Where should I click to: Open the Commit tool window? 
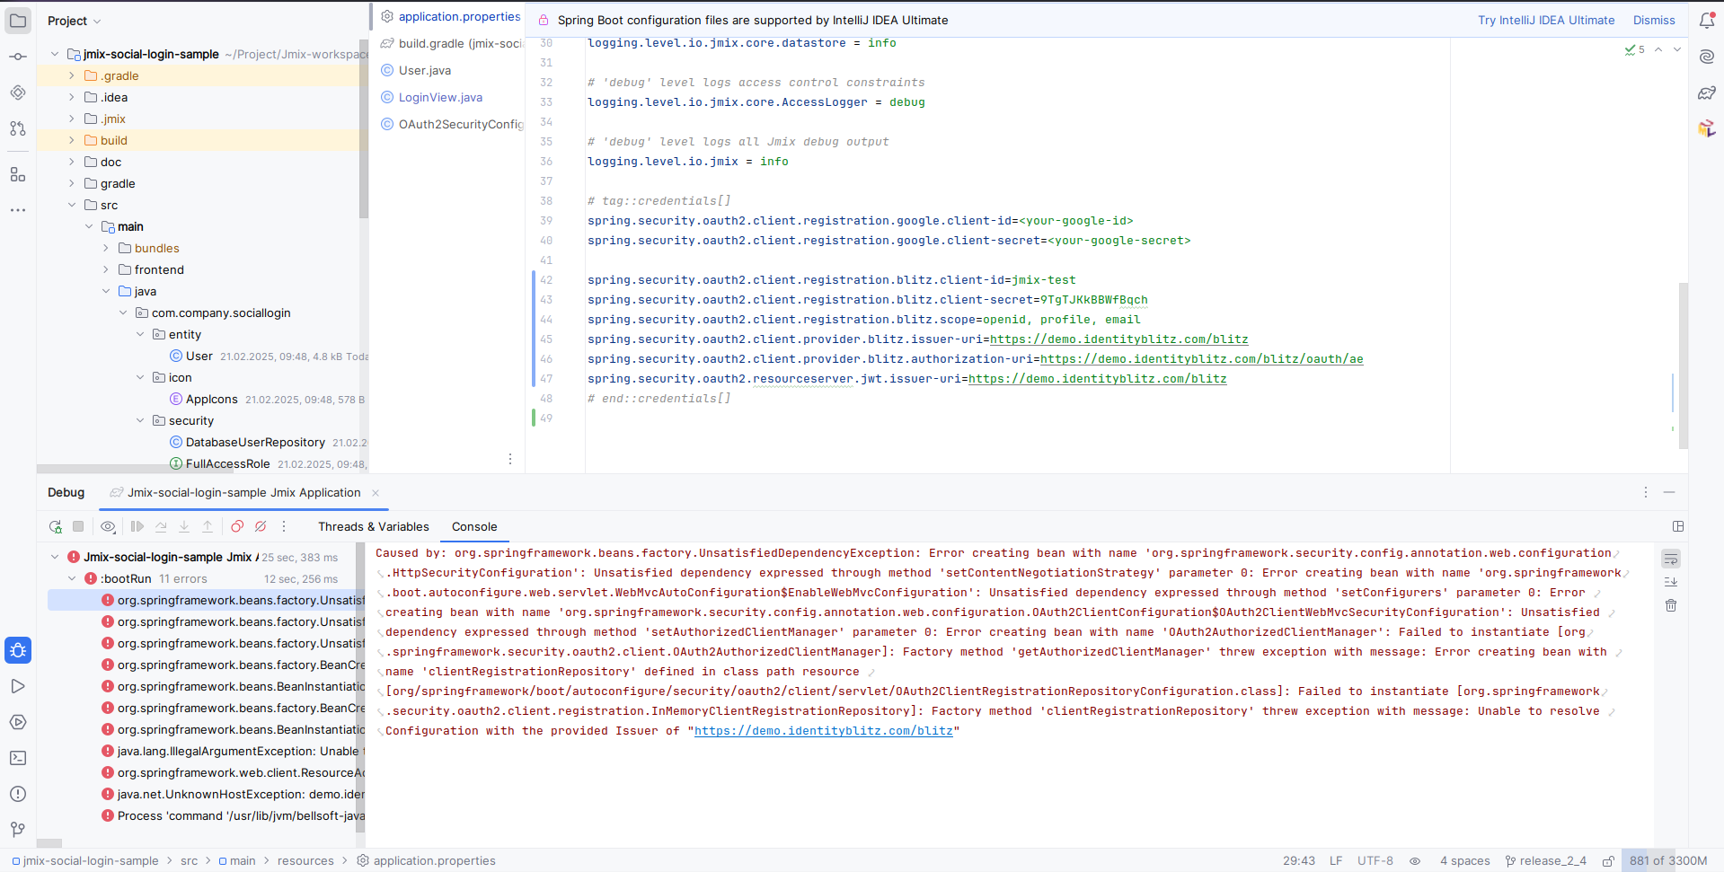pos(18,57)
